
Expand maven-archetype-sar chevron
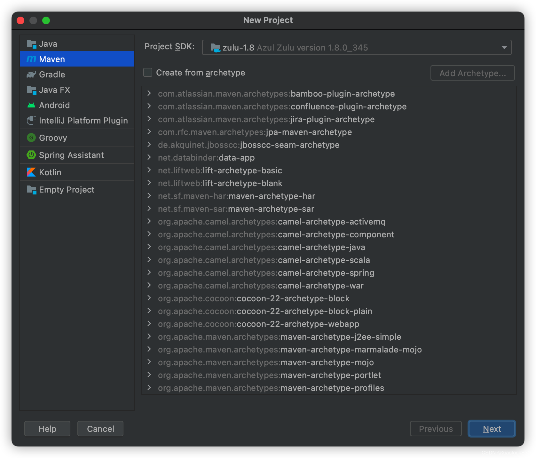click(149, 209)
